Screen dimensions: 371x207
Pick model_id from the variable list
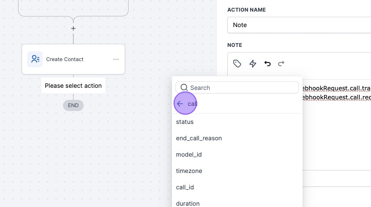pos(189,154)
